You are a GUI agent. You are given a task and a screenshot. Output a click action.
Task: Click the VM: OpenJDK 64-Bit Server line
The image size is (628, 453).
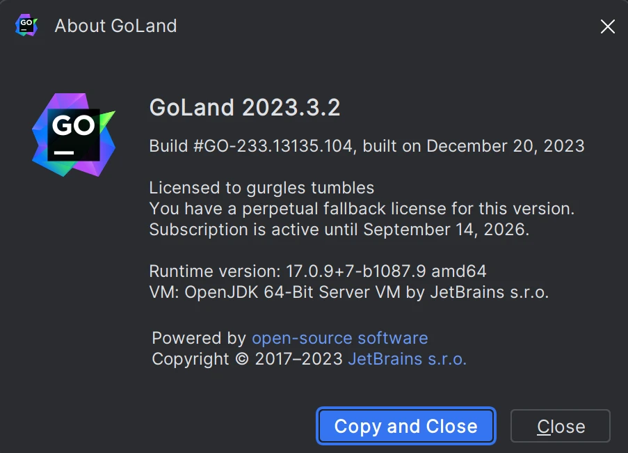point(349,292)
